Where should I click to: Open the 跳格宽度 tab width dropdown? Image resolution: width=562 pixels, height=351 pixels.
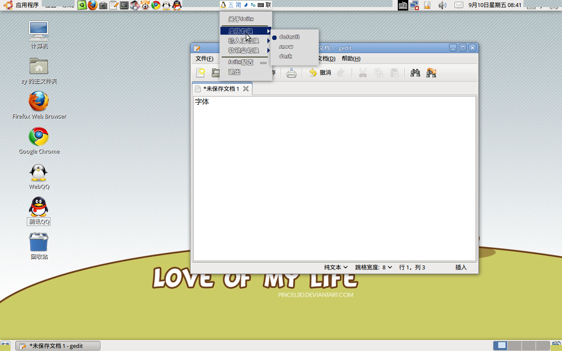coord(373,267)
